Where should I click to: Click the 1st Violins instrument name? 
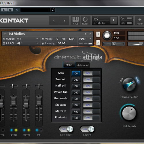pos(16,34)
